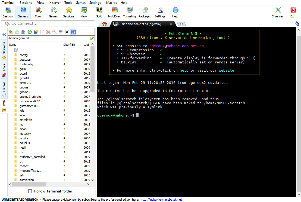
Task: Click the Quick connect input field
Action: coord(48,23)
